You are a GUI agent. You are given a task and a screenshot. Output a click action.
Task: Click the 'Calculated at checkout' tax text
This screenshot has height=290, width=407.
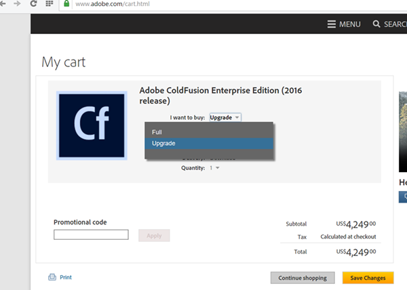(x=348, y=236)
